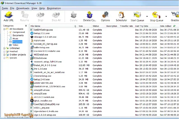Open the Grabber toolbar icon
The image size is (179, 119).
(x=175, y=15)
